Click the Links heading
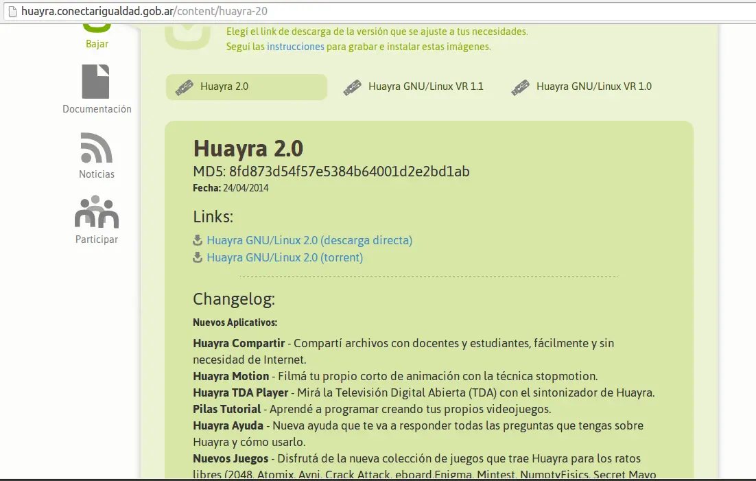The width and height of the screenshot is (756, 481). click(x=213, y=217)
